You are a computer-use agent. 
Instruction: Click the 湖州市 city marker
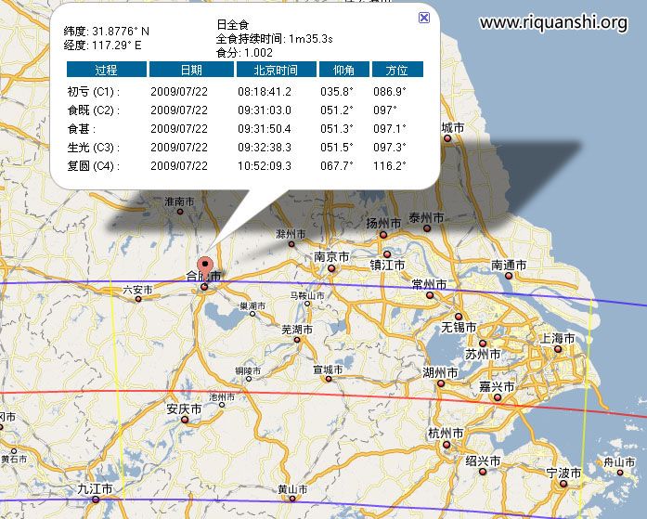coord(441,383)
